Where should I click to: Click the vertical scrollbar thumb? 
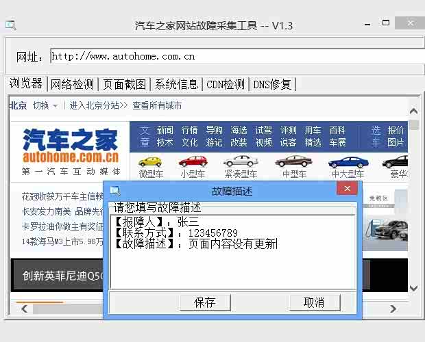point(414,124)
